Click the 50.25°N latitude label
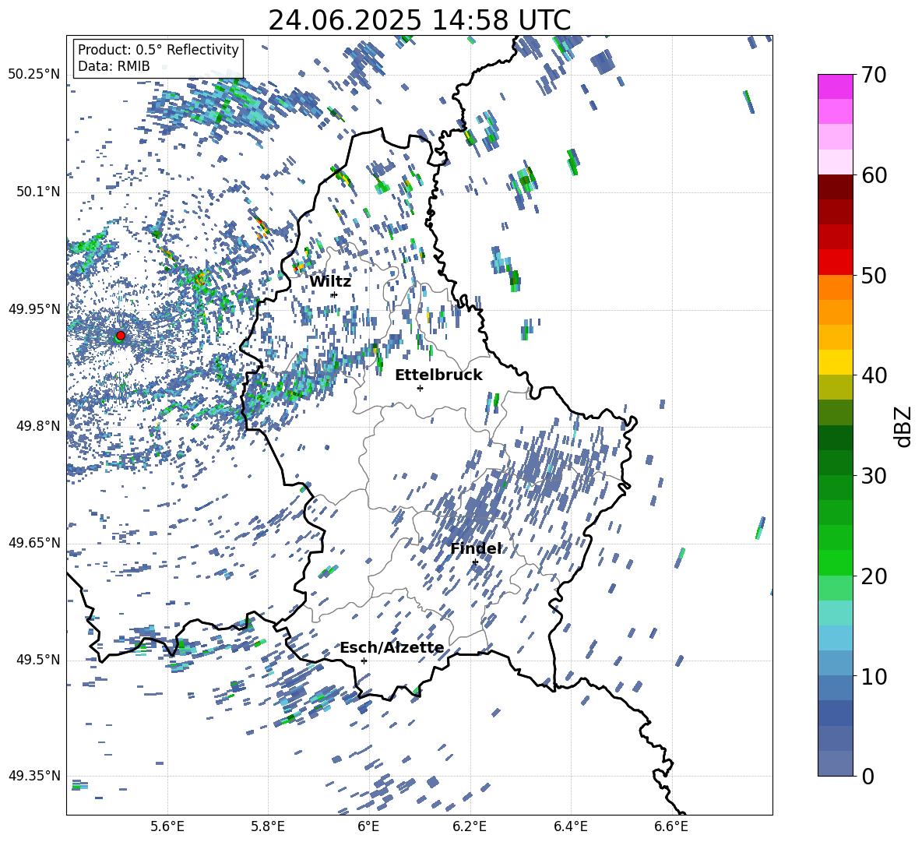Image resolution: width=922 pixels, height=842 pixels. [x=34, y=75]
